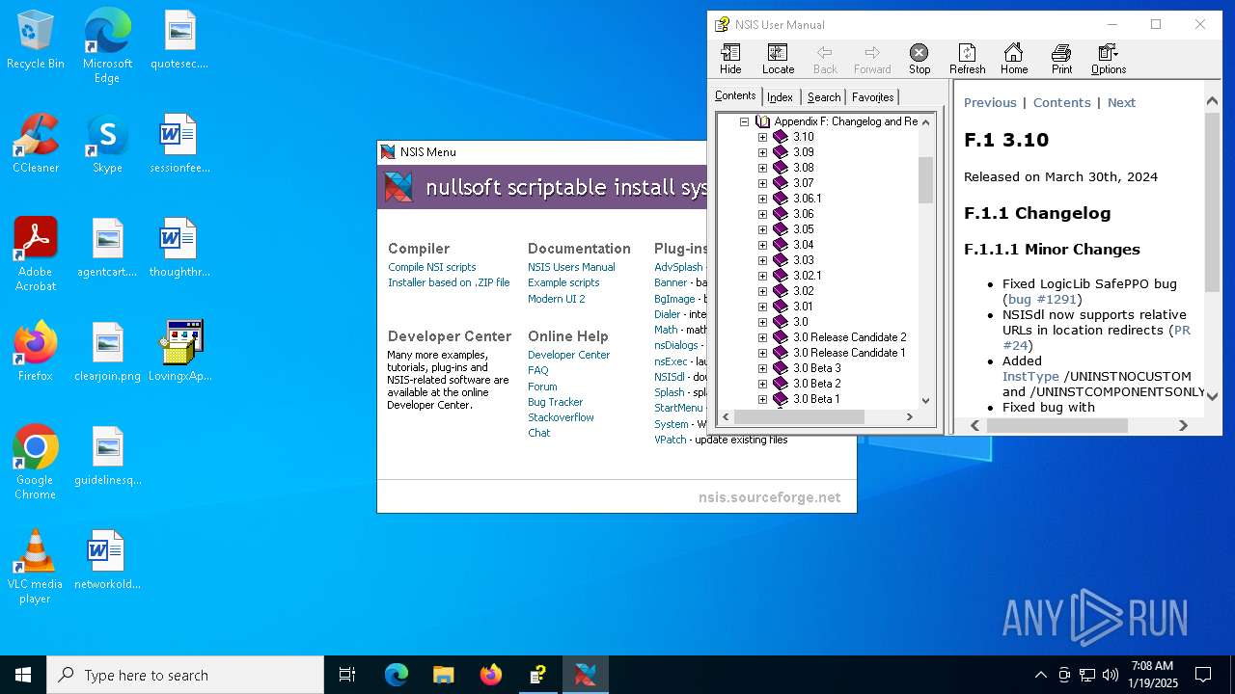Expand the 3.05 tree node

tap(762, 229)
